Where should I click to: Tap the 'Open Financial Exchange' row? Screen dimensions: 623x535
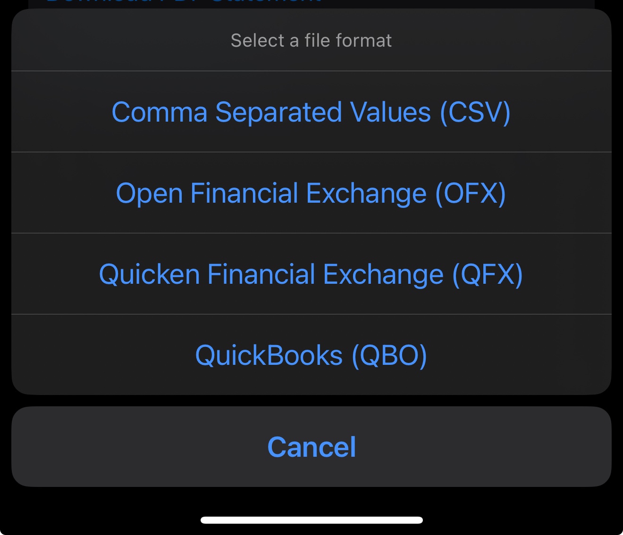271,193
